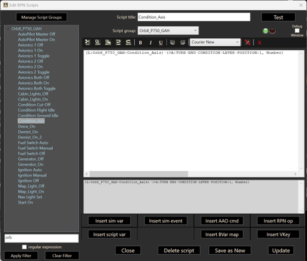This screenshot has height=261, width=307.
Task: Click Clear Filter button
Action: point(62,255)
